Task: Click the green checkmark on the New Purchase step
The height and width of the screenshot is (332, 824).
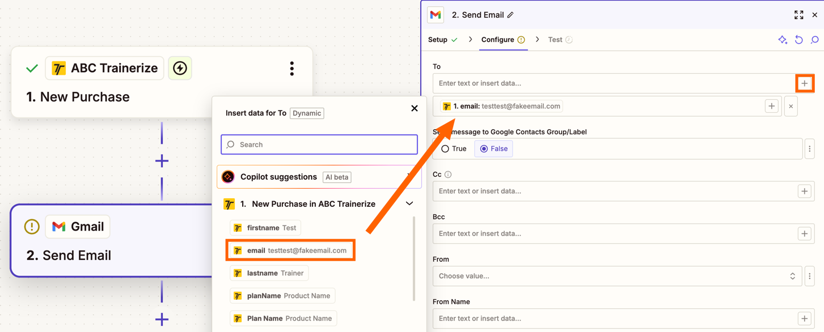Action: coord(32,69)
